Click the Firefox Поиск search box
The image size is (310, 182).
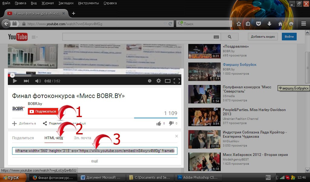pyautogui.click(x=204, y=24)
